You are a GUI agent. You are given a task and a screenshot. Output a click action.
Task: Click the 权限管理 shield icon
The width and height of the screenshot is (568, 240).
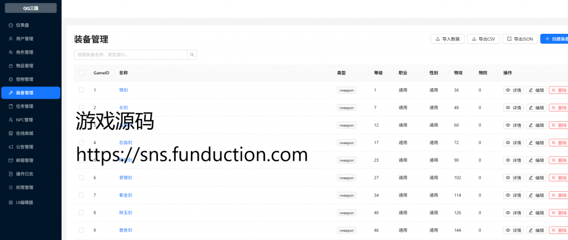[x=11, y=187]
